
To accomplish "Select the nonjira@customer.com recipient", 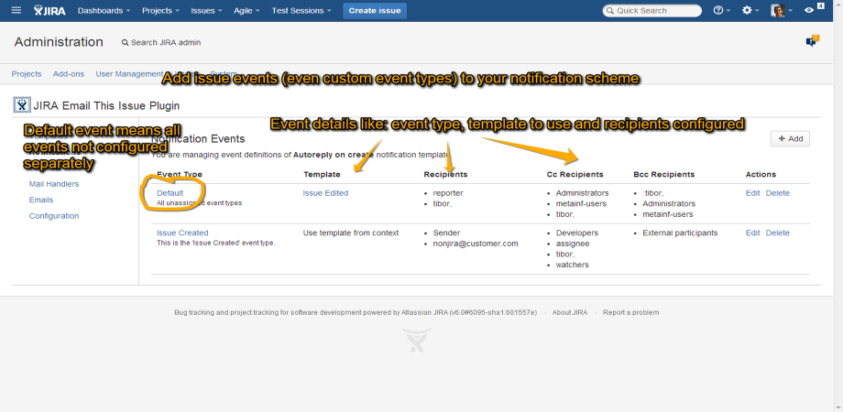I will click(476, 244).
